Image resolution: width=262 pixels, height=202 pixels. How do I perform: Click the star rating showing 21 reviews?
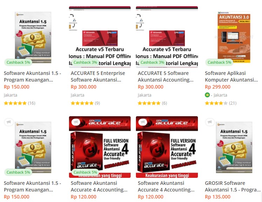click(x=216, y=103)
